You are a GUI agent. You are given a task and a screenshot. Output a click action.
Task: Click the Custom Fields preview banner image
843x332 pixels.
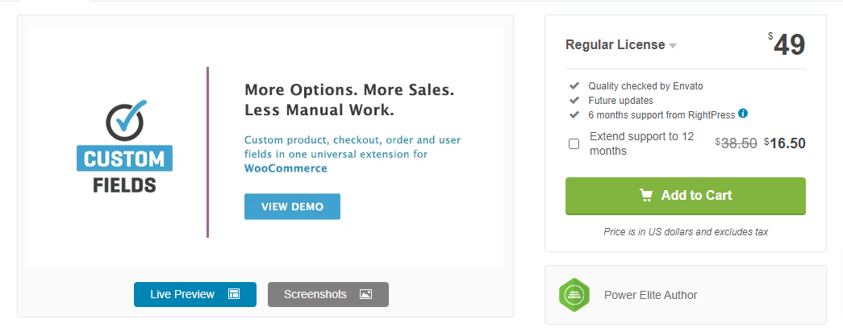click(x=265, y=146)
